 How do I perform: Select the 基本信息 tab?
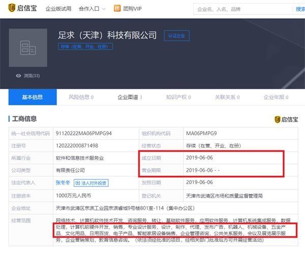click(x=32, y=97)
